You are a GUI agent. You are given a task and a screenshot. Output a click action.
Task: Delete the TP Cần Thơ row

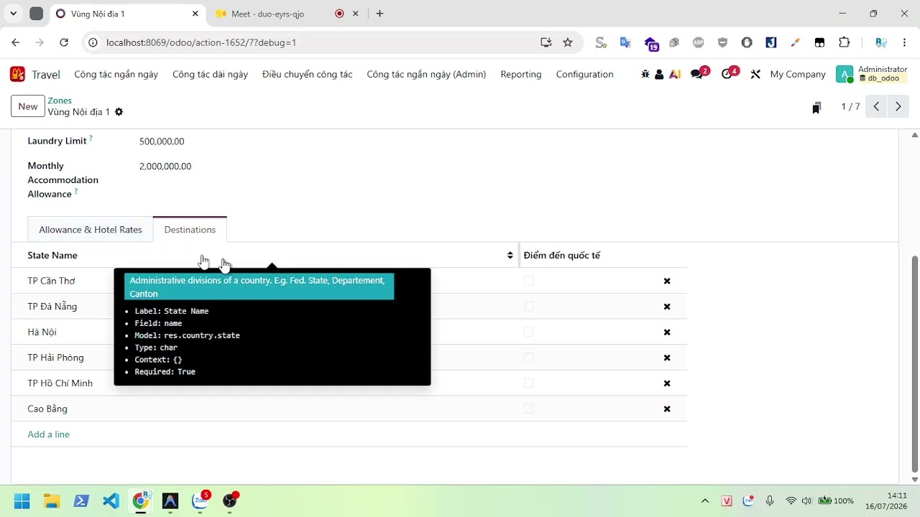[667, 281]
